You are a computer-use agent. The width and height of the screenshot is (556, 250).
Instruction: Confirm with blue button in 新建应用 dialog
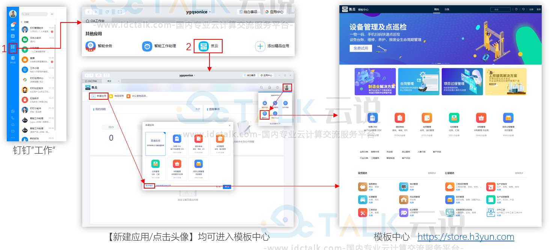click(x=227, y=186)
